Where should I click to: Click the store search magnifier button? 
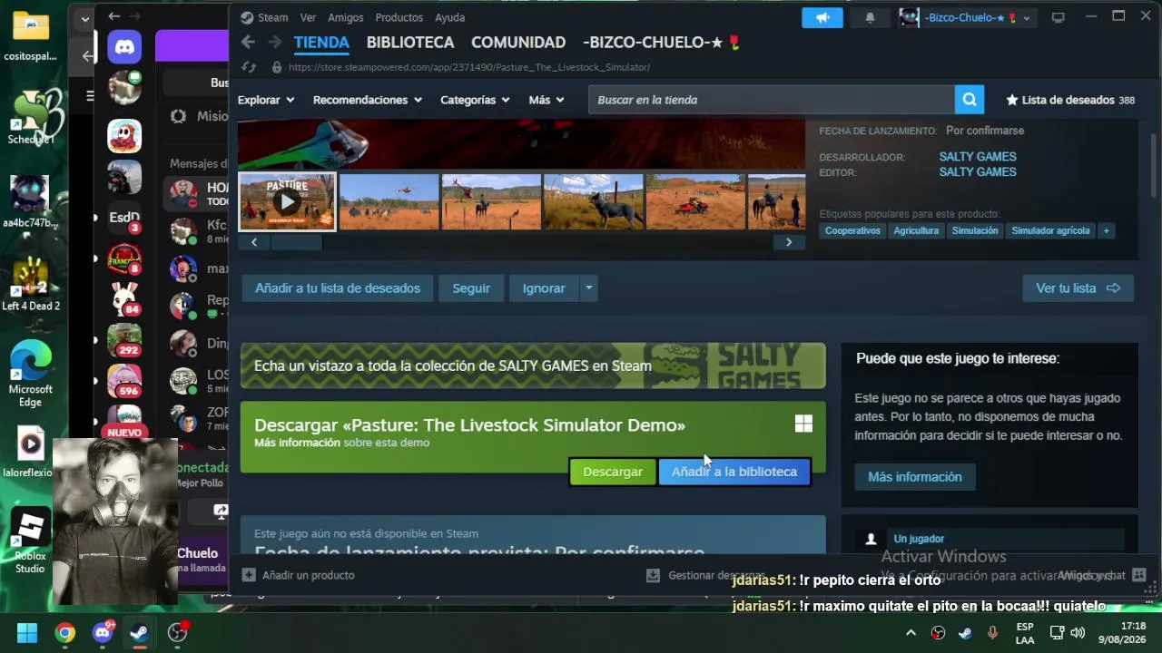pos(969,100)
